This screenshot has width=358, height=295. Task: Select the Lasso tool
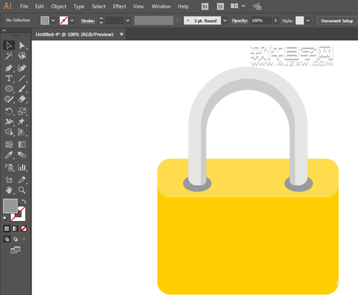point(22,56)
